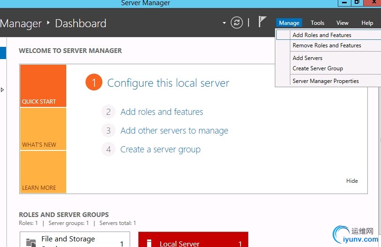Click the File and Storage Services icon
Viewport: 381px width, 247px height.
pos(31,242)
